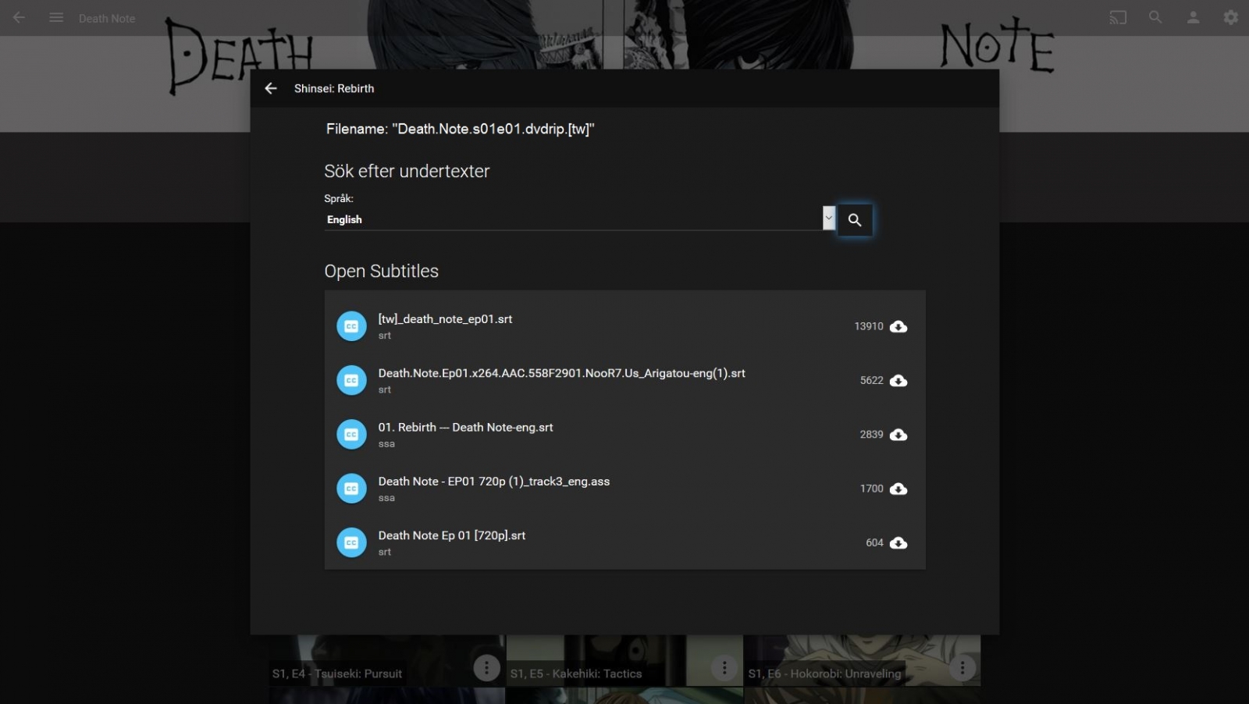This screenshot has width=1249, height=704.
Task: Click download count 5622
Action: (872, 380)
